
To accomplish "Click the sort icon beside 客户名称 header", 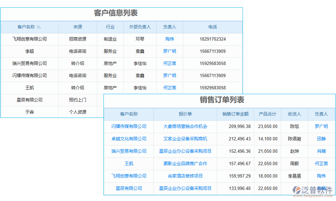I will click(x=39, y=27).
